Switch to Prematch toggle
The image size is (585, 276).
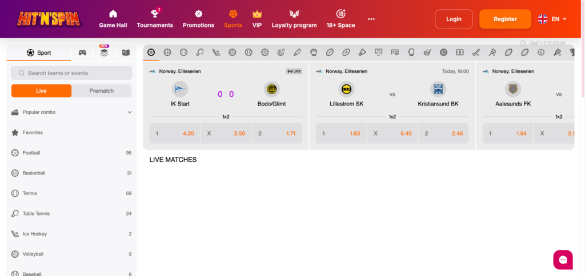tap(102, 91)
